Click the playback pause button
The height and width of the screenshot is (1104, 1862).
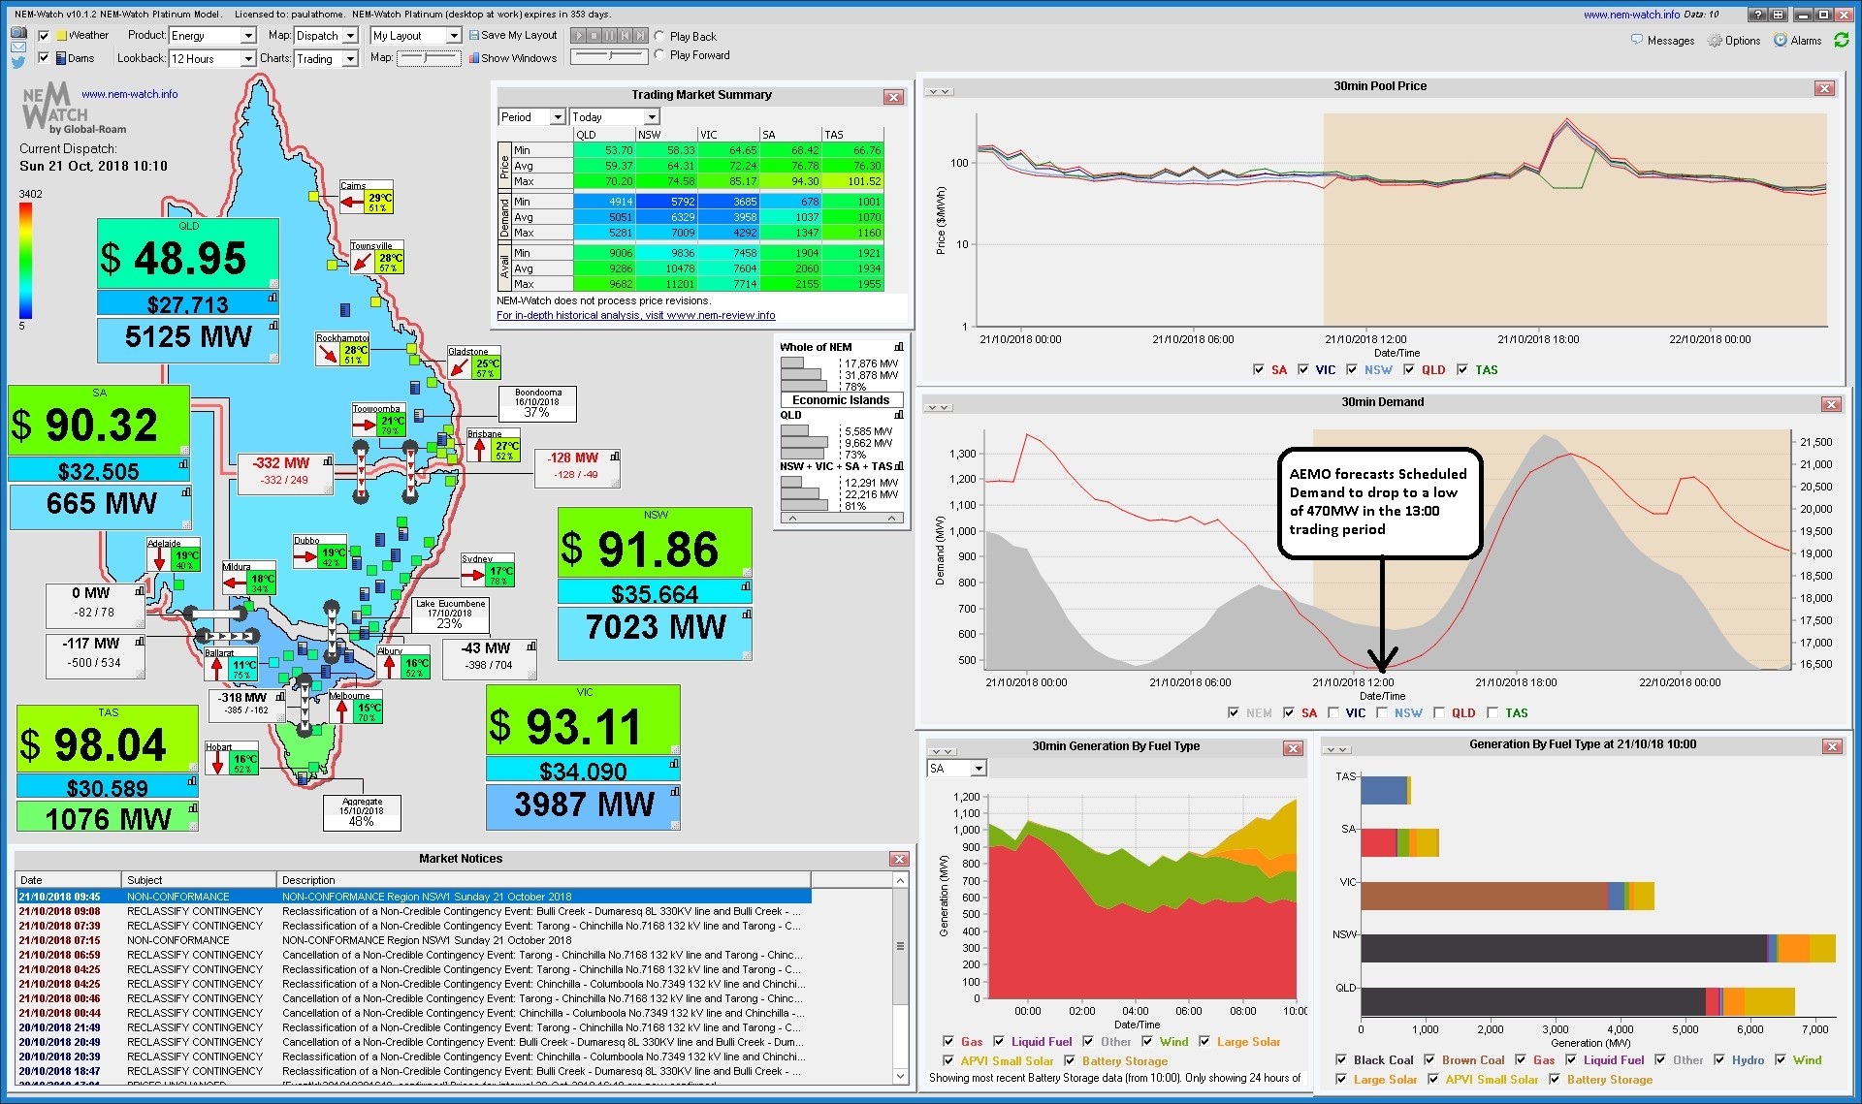coord(610,36)
